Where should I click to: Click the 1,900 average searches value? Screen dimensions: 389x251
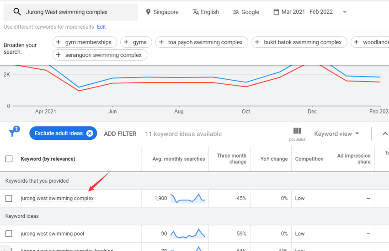pos(160,198)
